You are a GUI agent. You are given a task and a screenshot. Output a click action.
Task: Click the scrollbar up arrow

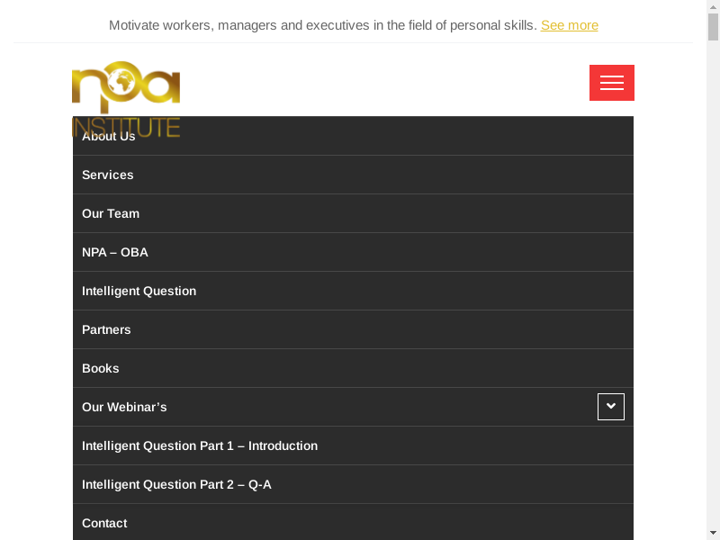(x=713, y=7)
